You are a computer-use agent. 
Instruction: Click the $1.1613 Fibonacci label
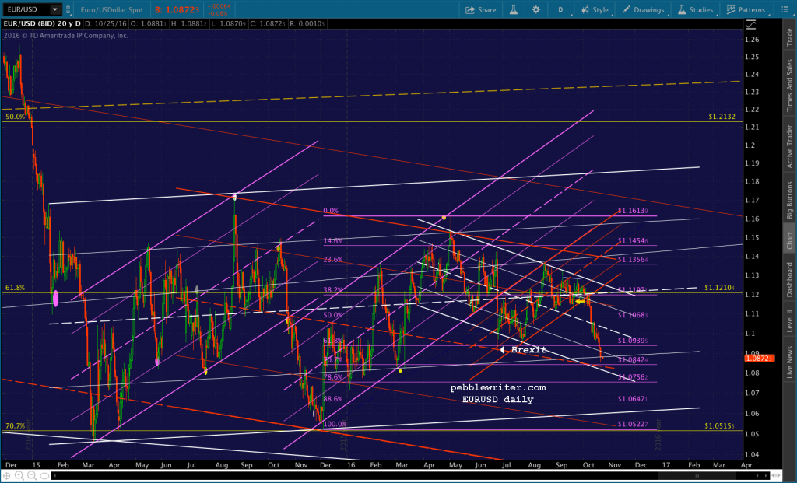(x=633, y=210)
